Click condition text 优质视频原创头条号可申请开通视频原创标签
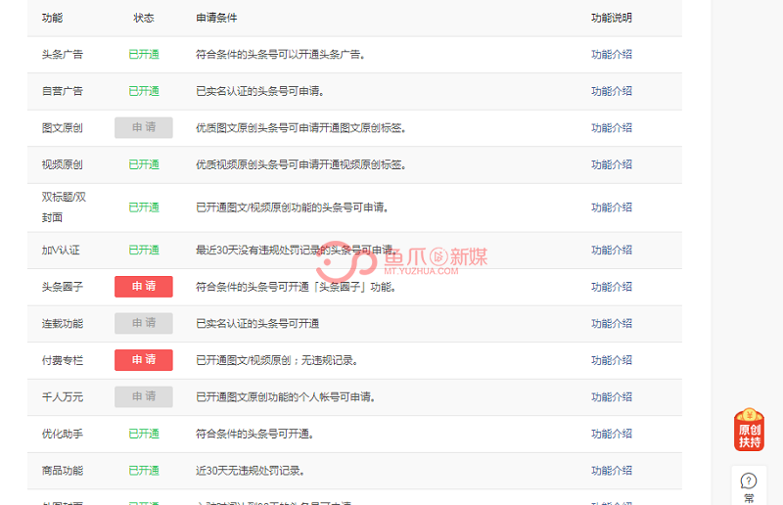 pyautogui.click(x=300, y=164)
